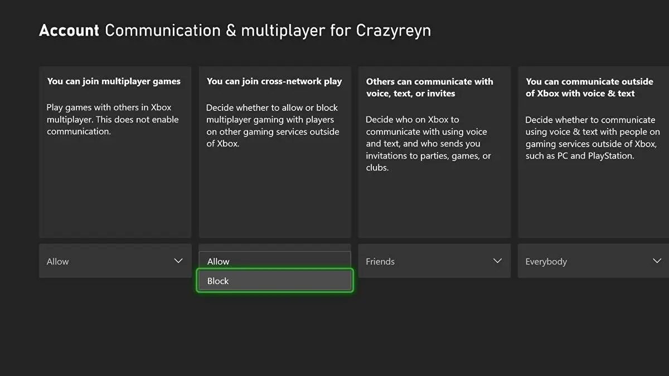Screen dimensions: 669x376
Task: Select the 'Others can communicate' info card
Action: tap(434, 150)
